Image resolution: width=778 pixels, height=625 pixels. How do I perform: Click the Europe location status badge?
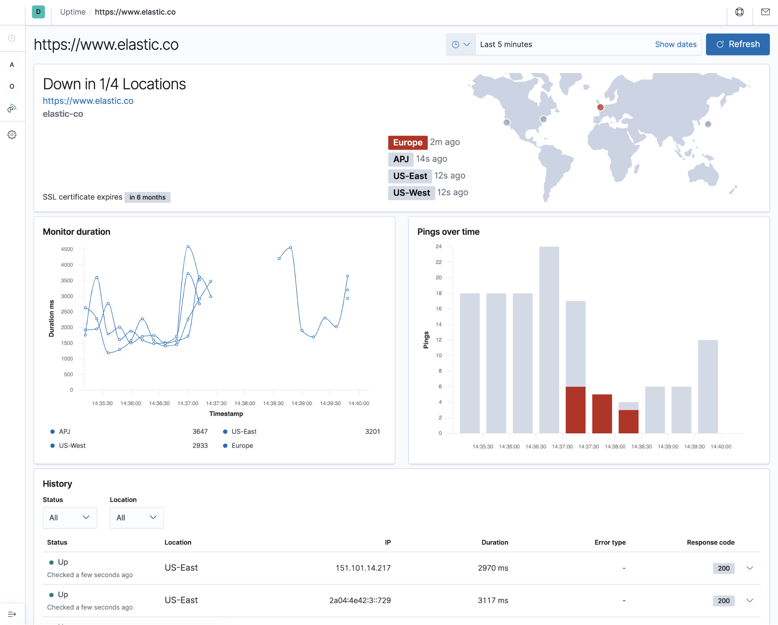pyautogui.click(x=407, y=142)
